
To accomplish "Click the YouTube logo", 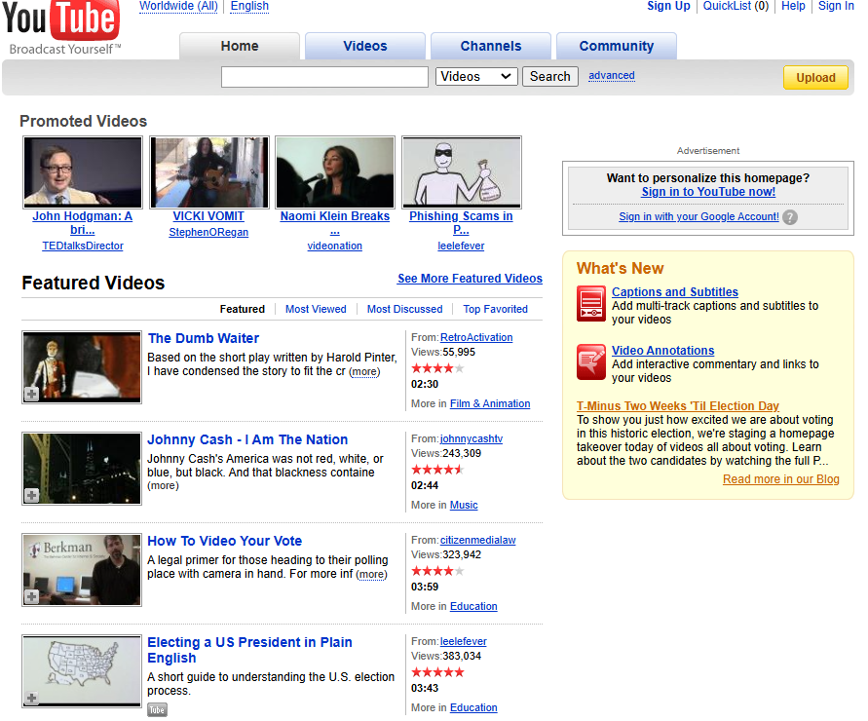I will (x=61, y=26).
